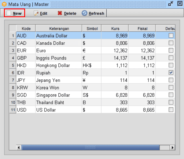Click the Euro description cell
This screenshot has width=184, height=159.
[59, 50]
